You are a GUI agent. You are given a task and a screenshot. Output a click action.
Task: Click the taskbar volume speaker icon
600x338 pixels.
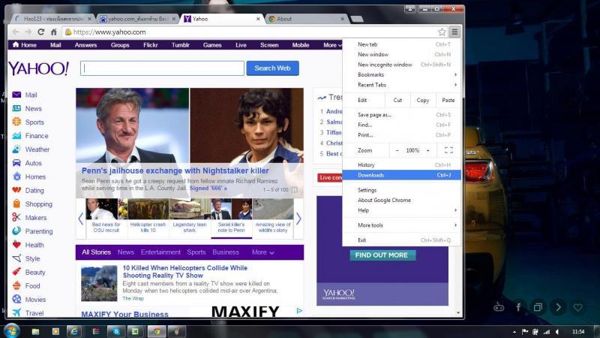tap(557, 331)
